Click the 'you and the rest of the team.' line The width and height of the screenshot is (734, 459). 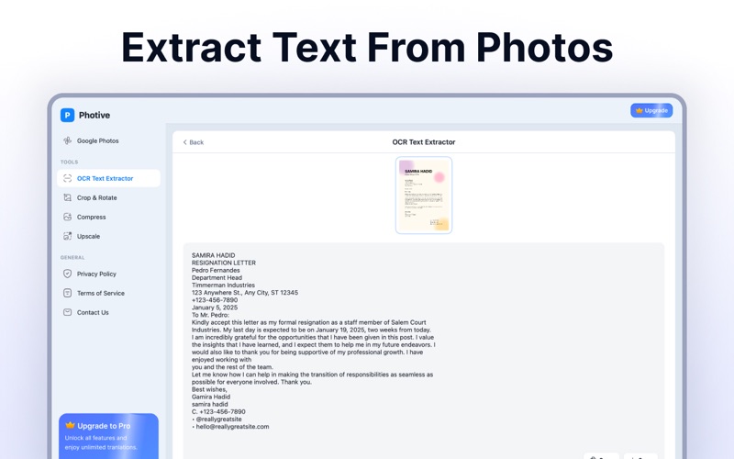pos(232,366)
